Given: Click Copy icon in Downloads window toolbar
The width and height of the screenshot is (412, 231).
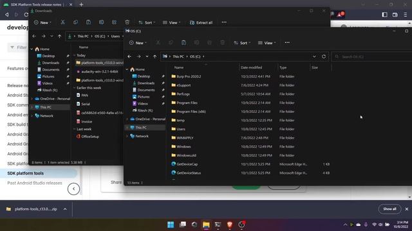Looking at the screenshot, I should coord(76,22).
